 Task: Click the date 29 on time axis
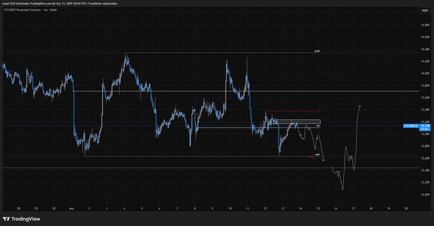coord(36,208)
